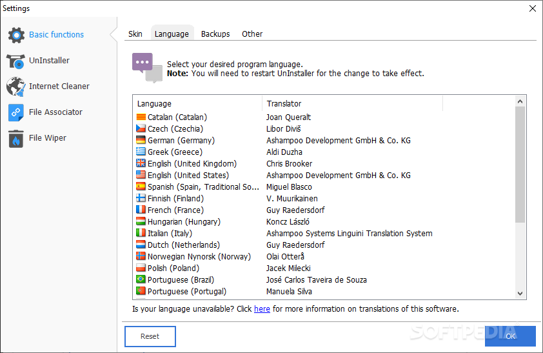
Task: Open the Skin tab
Action: (x=135, y=34)
